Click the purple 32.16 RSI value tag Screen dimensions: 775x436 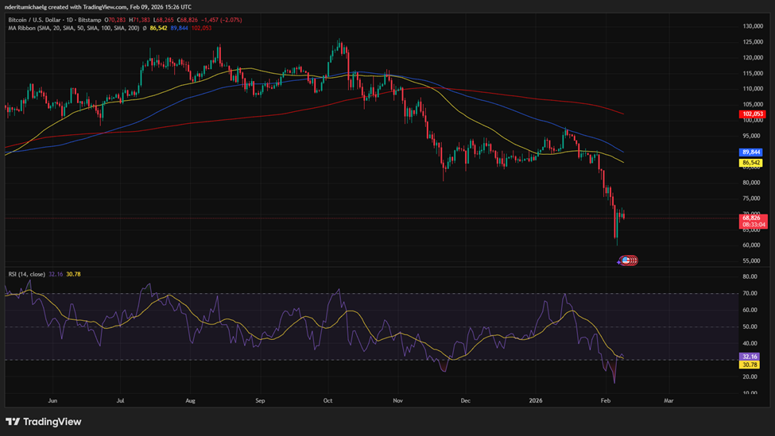tap(750, 357)
